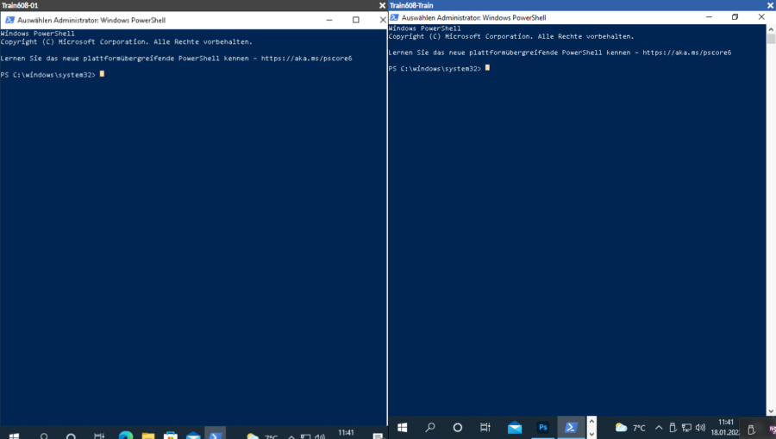Click PowerShell taskbar icon in Train608-01
The width and height of the screenshot is (776, 439).
pyautogui.click(x=216, y=434)
